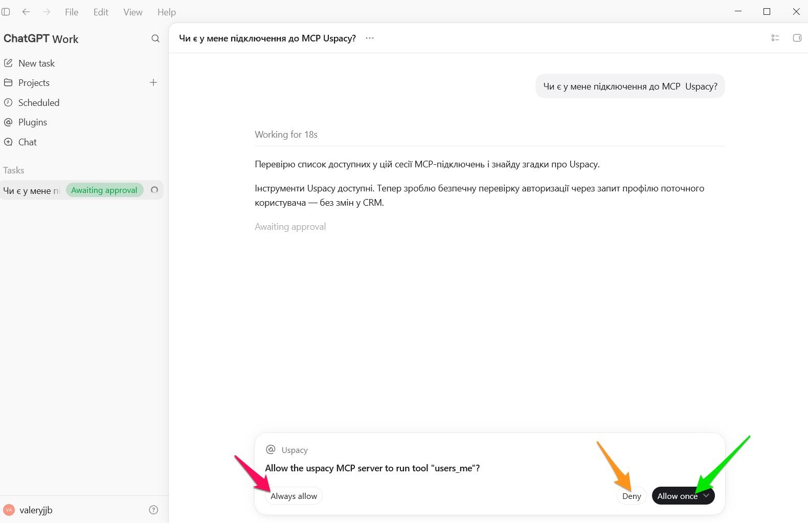Open the task title more options (three dots)
This screenshot has width=808, height=523.
(x=370, y=38)
